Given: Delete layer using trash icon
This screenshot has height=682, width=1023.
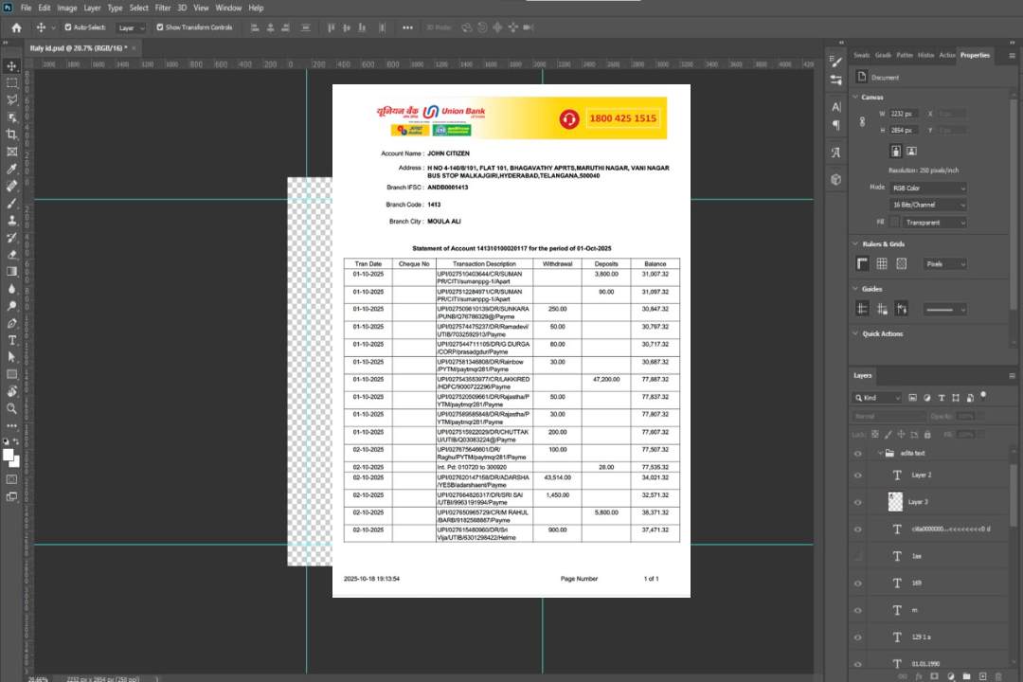Looking at the screenshot, I should (x=998, y=676).
